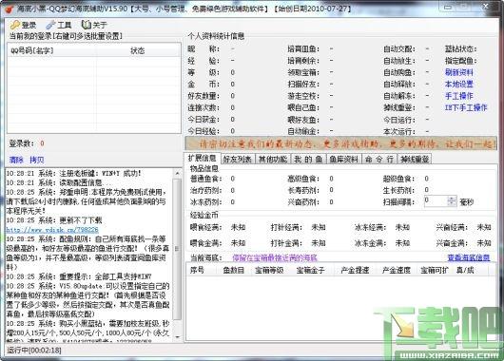Image resolution: width=504 pixels, height=361 pixels.
Task: Click the 查看海底信息 link
Action: 469,257
